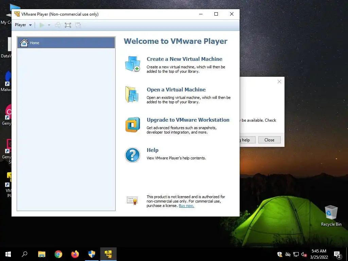Click the VMware Player title bar icon
Screen dimensions: 348x261
(17, 14)
